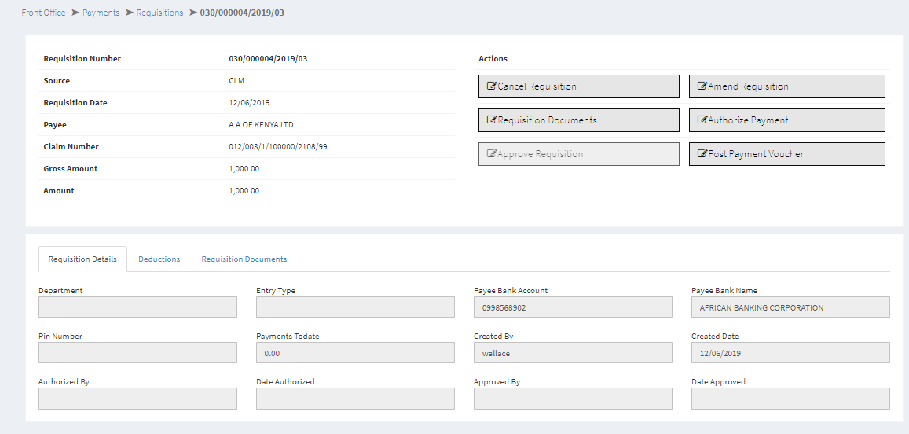Click the edit icon on Cancel Requisition
Screen dimensions: 909x434
492,86
